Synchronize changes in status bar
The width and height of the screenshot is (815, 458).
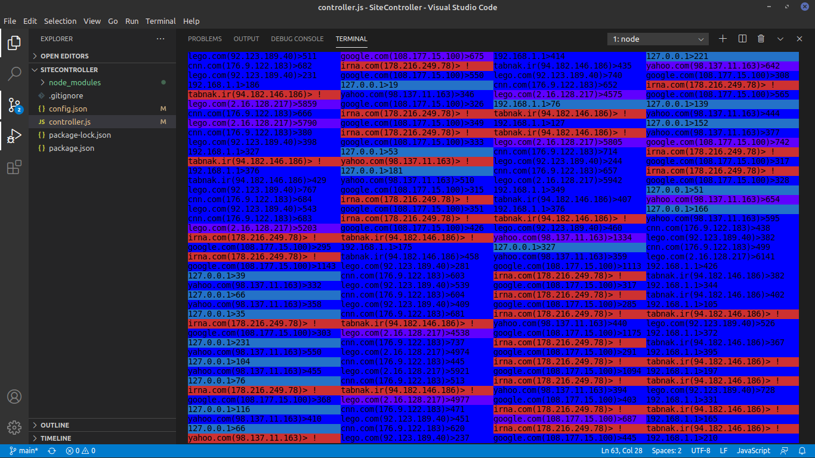pos(52,451)
